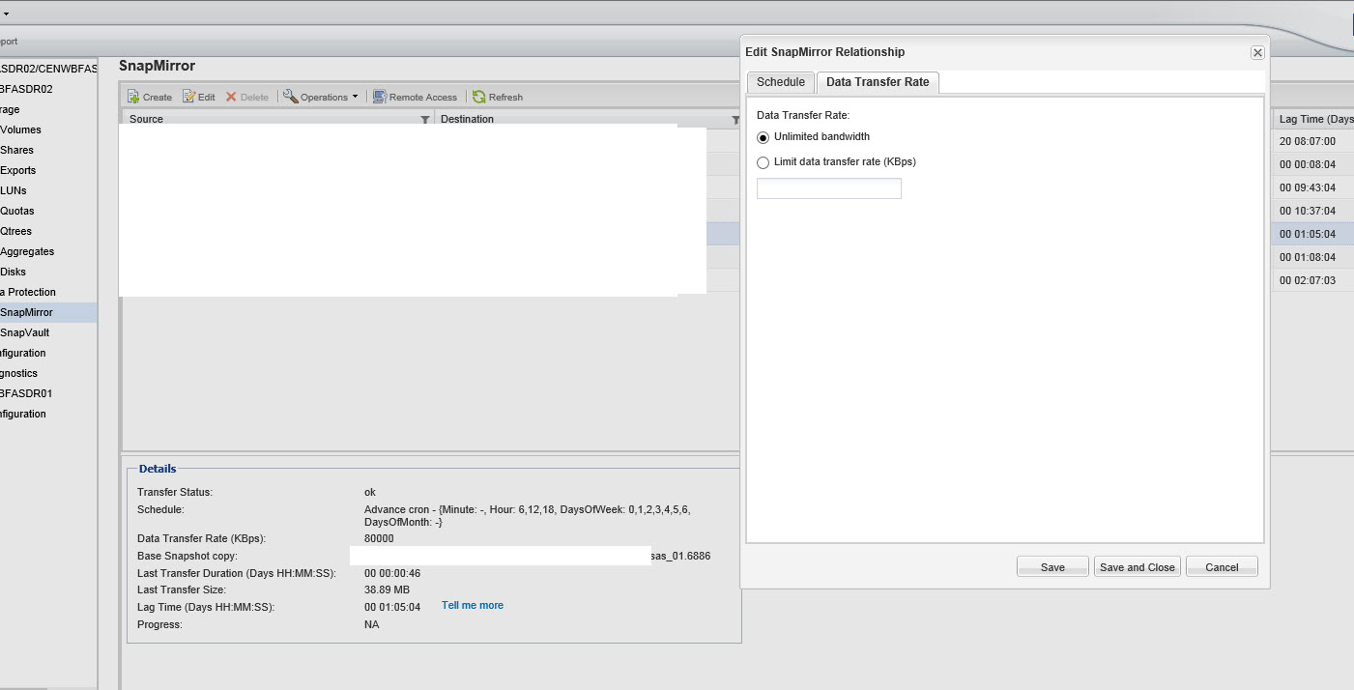Click the Save and Close button
Image resolution: width=1354 pixels, height=690 pixels.
tap(1138, 567)
